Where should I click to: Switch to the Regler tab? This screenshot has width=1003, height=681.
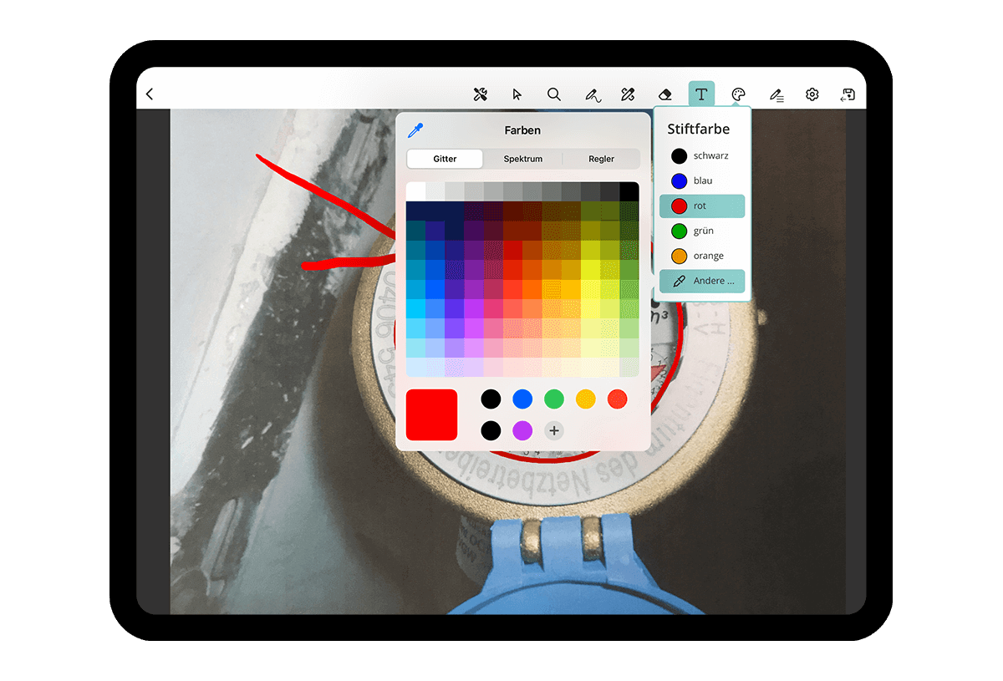tap(601, 159)
